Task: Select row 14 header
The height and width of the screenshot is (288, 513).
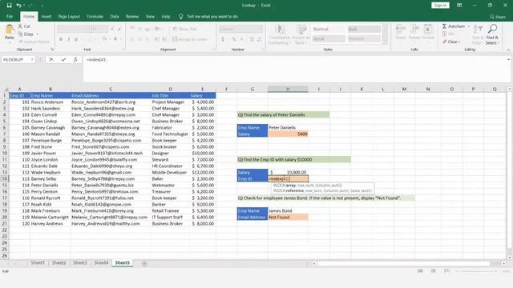Action: tap(5, 178)
